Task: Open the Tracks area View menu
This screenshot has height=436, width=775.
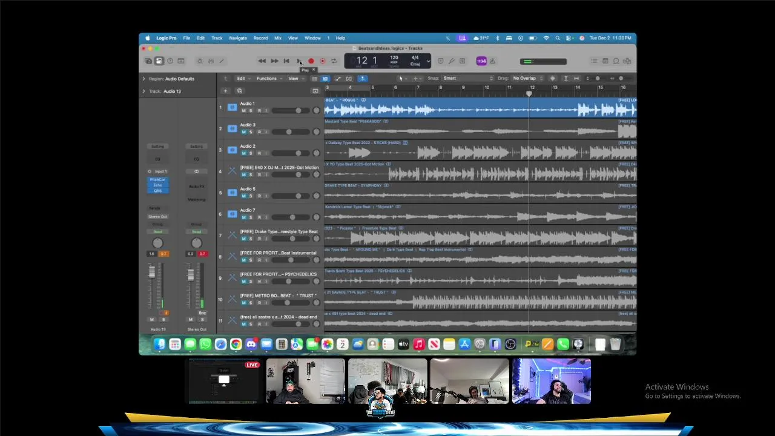Action: tap(295, 78)
